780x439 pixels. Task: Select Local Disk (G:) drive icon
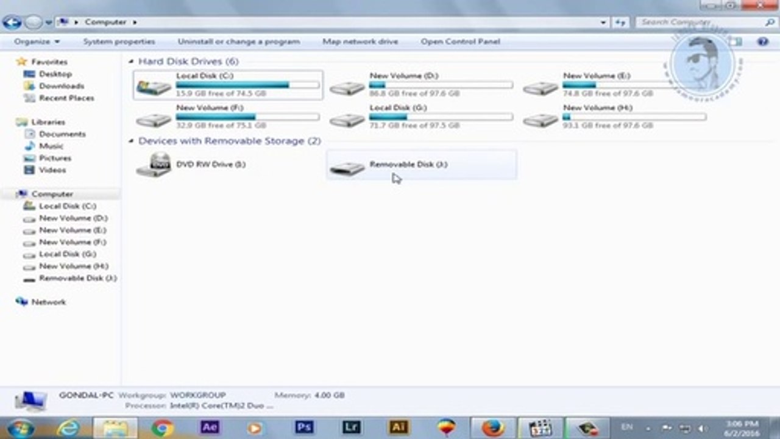point(347,119)
